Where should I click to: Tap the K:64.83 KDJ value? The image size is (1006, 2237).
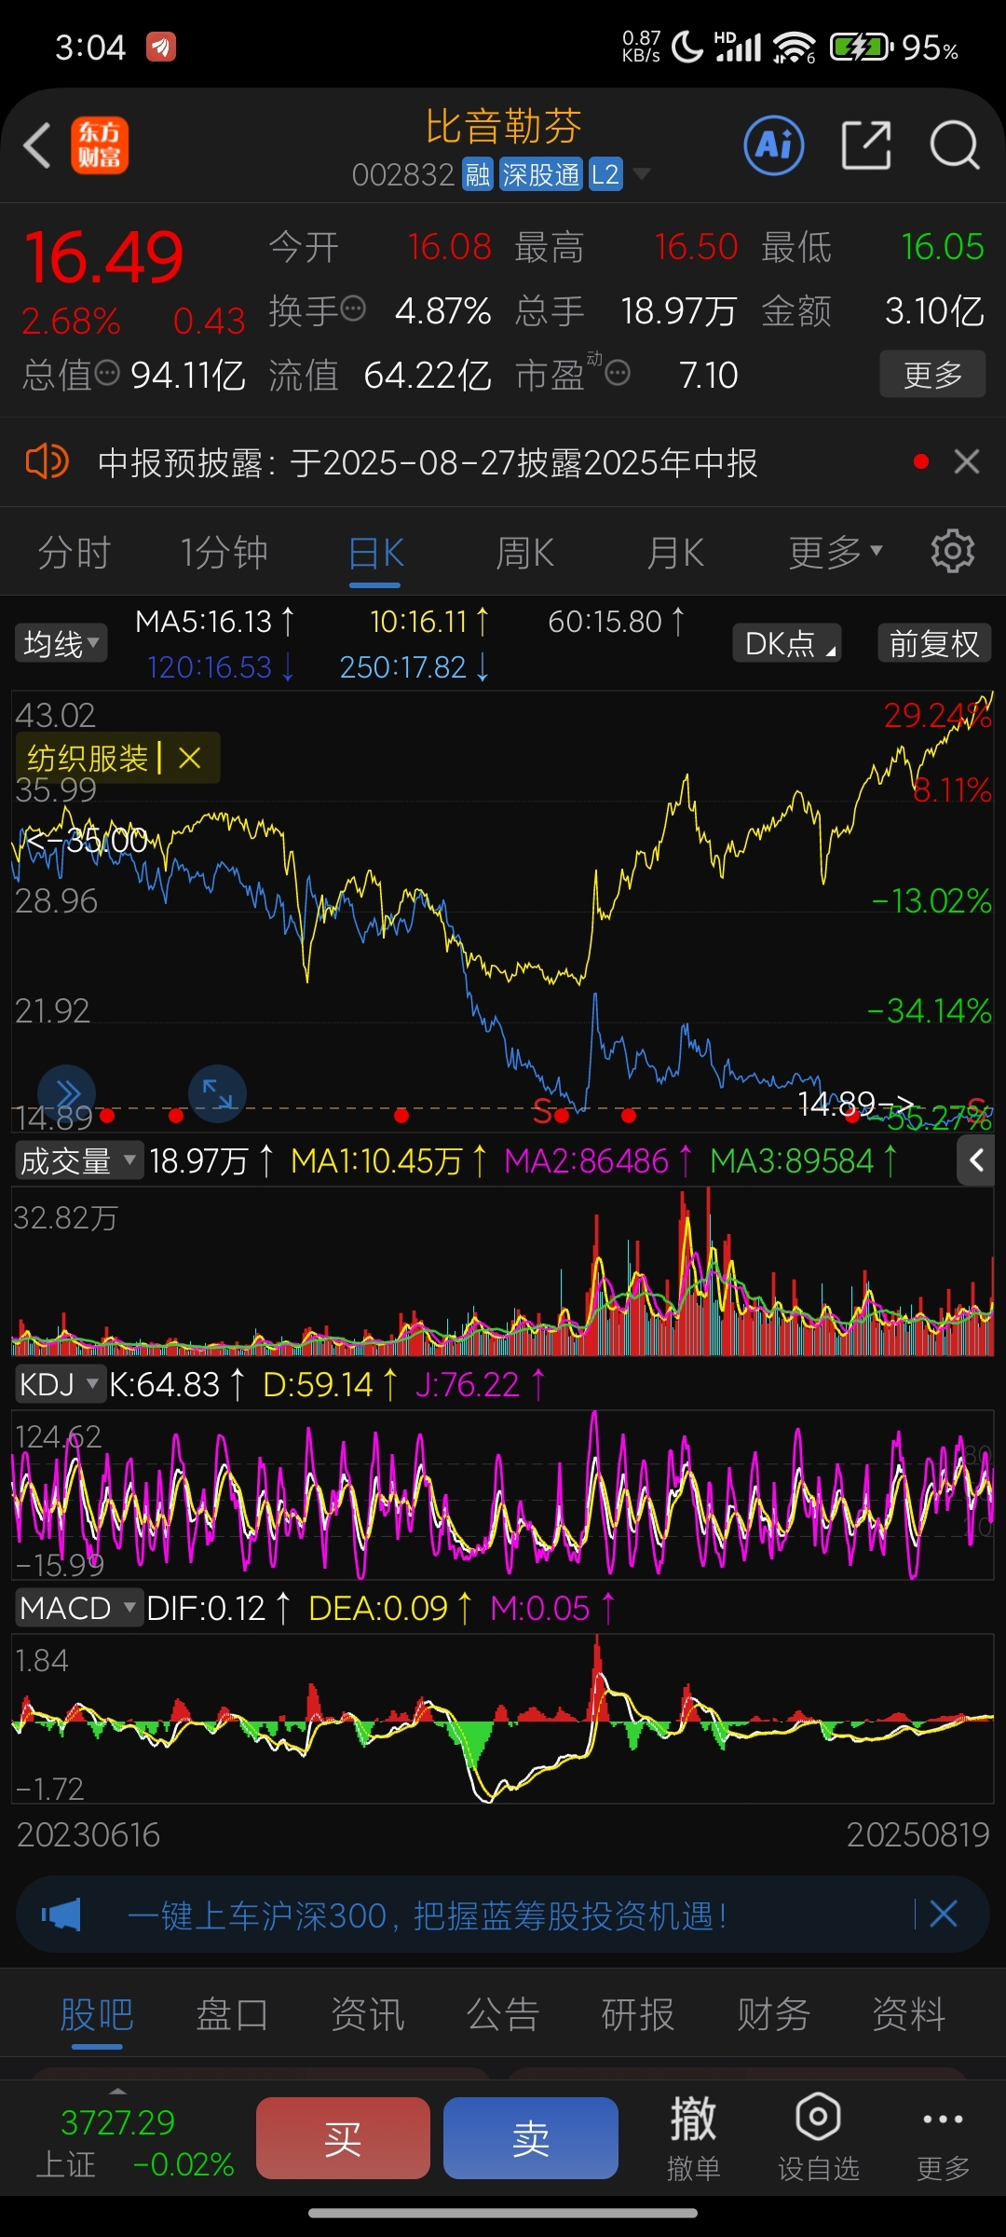tap(164, 1384)
